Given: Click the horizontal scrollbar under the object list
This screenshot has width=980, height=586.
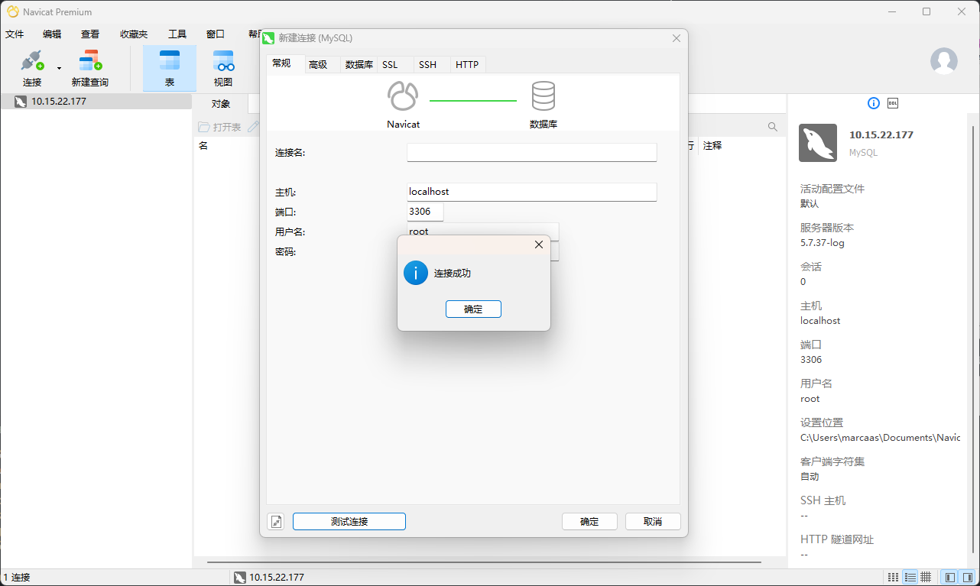Looking at the screenshot, I should [485, 562].
